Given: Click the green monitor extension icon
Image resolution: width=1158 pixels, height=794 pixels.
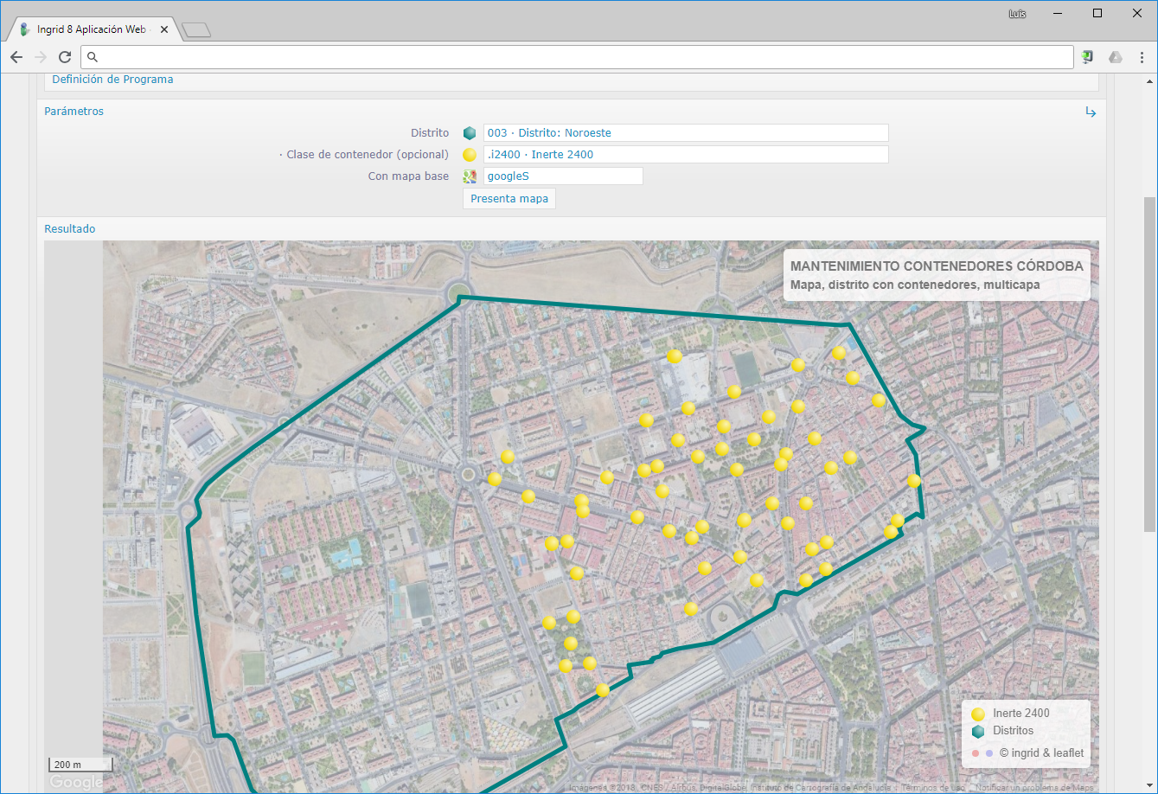Looking at the screenshot, I should click(1088, 57).
